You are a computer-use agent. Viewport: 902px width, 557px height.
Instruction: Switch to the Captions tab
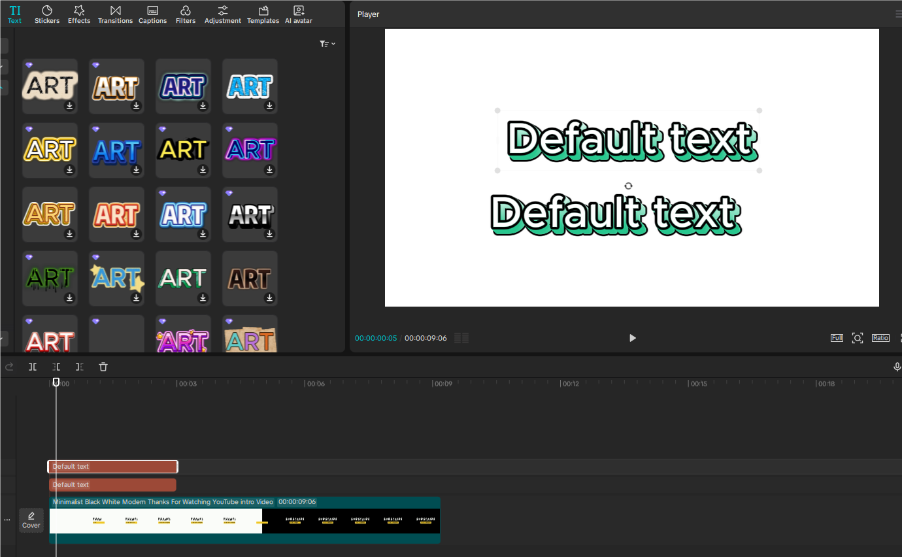point(152,14)
